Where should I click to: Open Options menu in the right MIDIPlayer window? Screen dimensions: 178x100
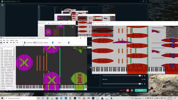pyautogui.click(x=103, y=25)
